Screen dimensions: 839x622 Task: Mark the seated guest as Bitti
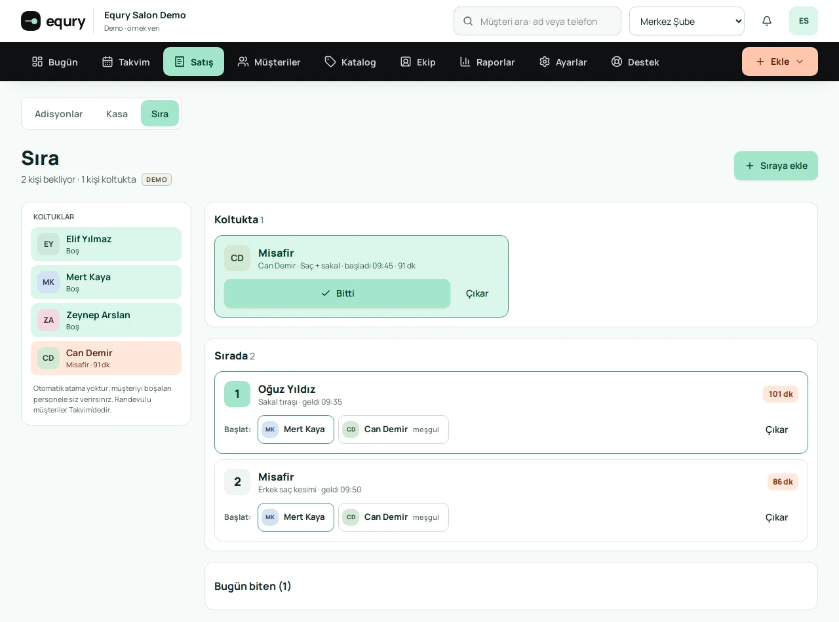click(x=337, y=293)
